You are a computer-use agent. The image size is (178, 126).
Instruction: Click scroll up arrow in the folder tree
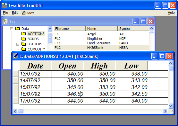pos(50,29)
